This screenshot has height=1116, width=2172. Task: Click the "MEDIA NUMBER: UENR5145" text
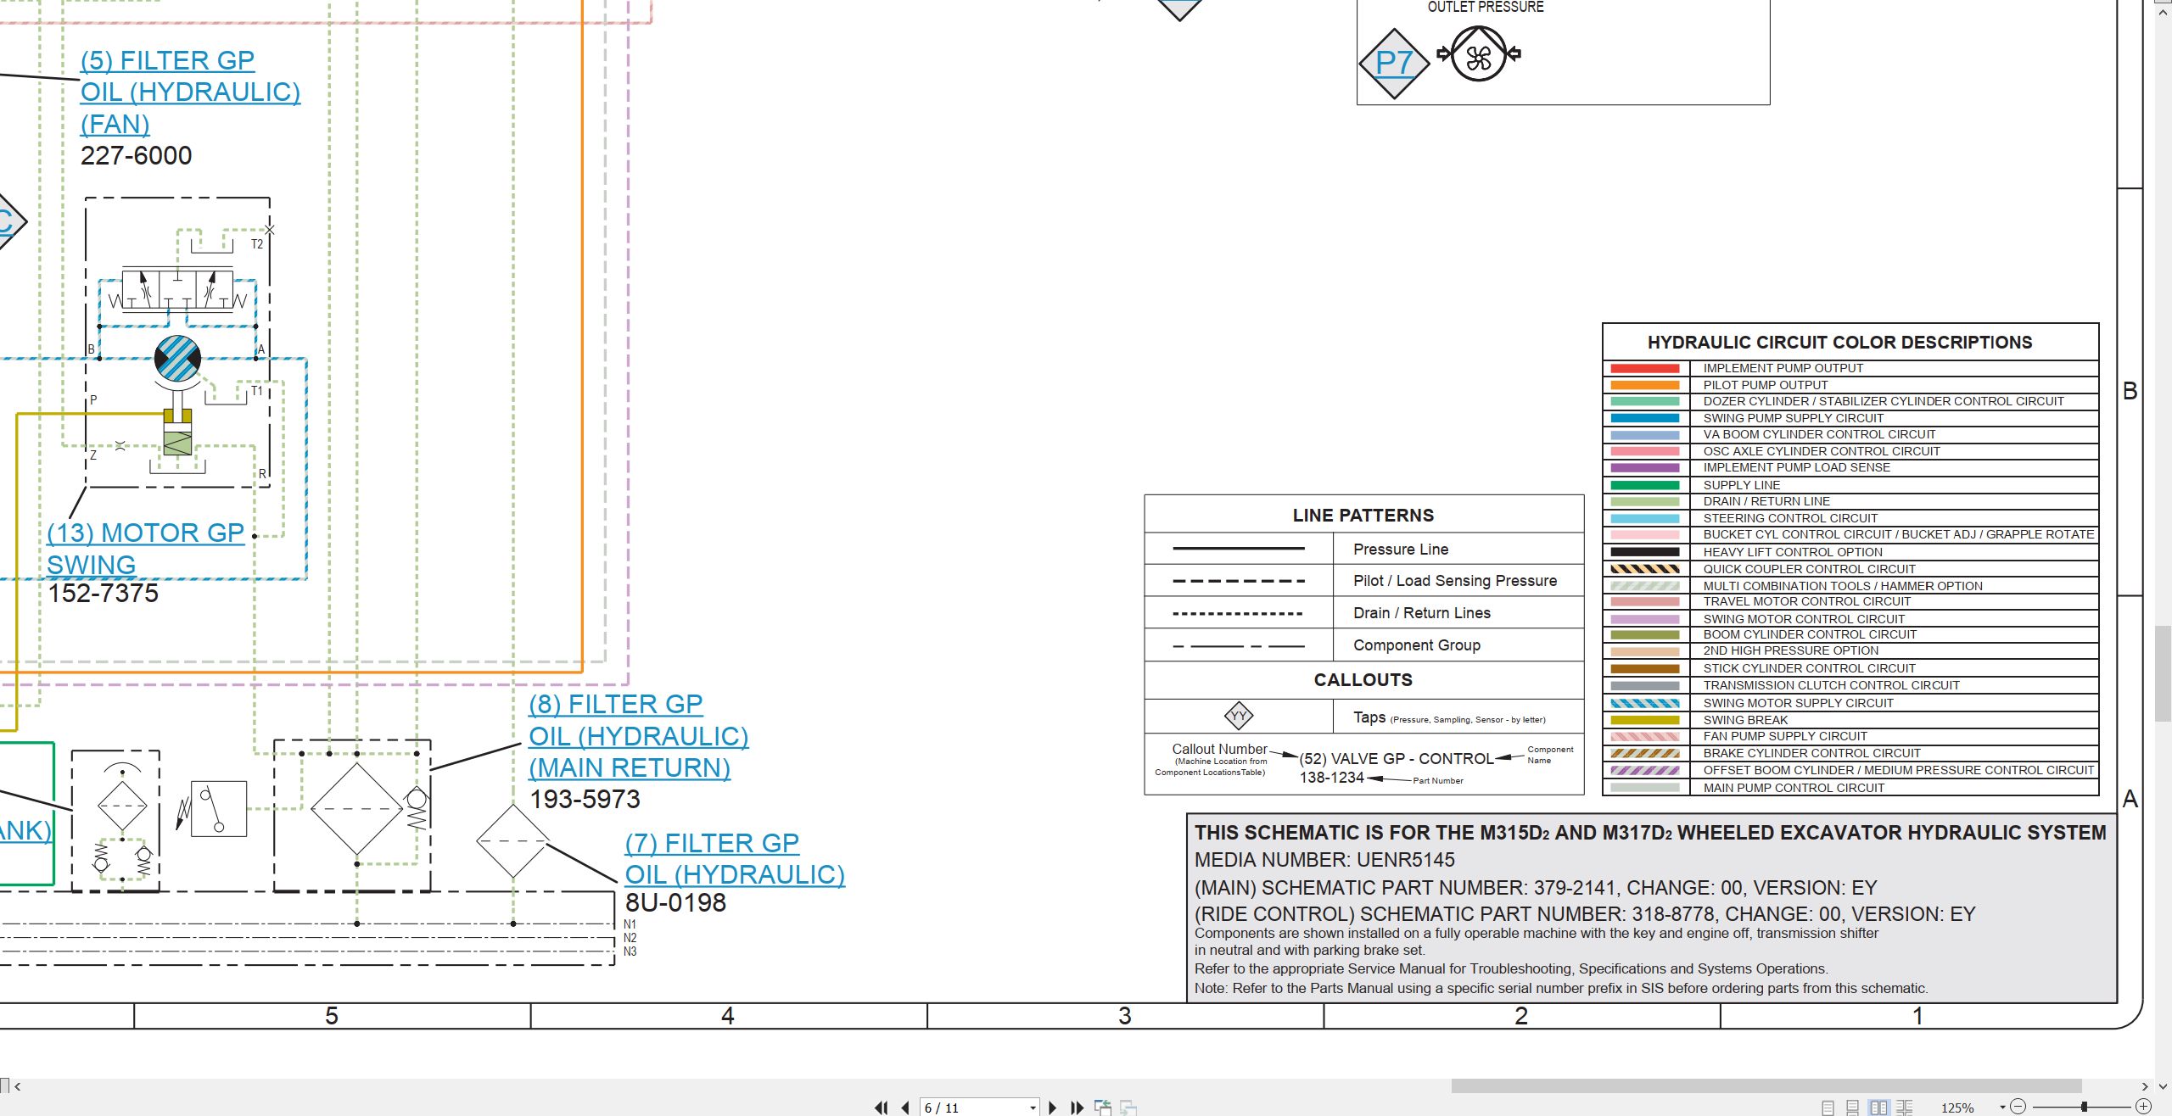click(1324, 860)
